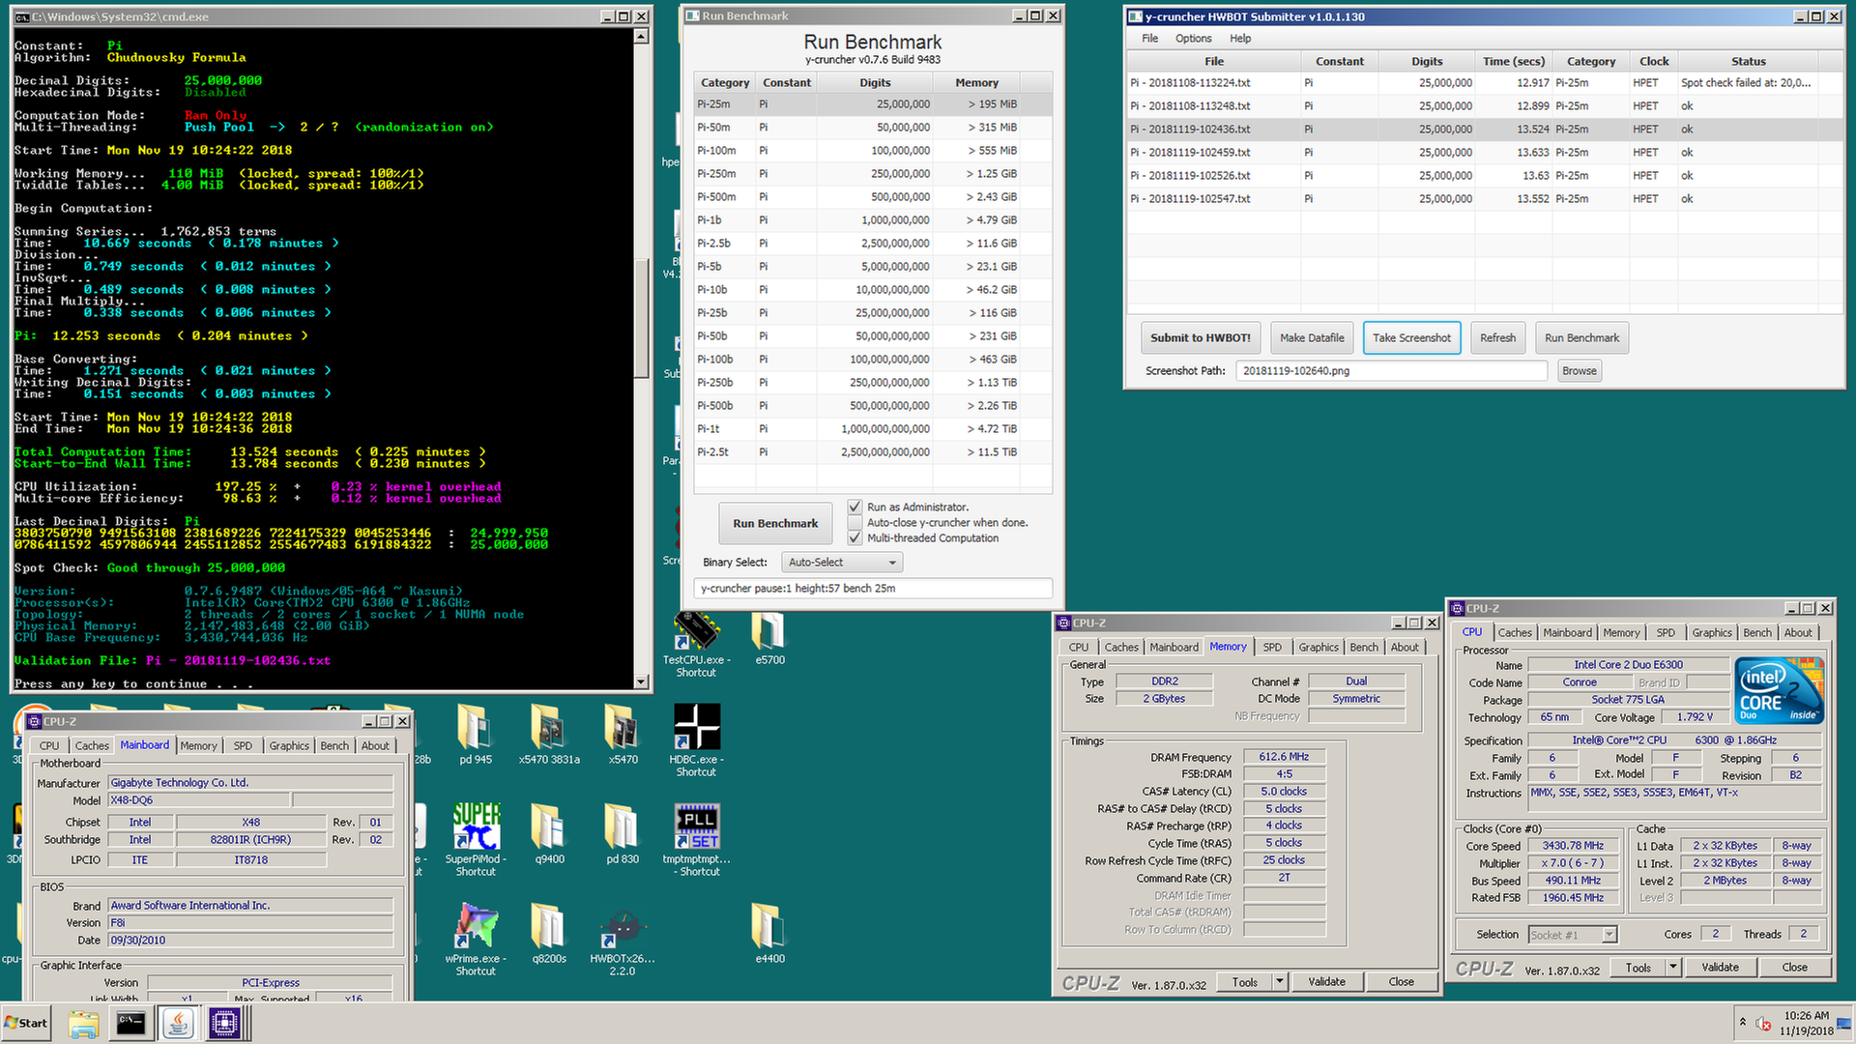Click the Take Screenshot button
This screenshot has height=1044, width=1856.
(x=1411, y=337)
